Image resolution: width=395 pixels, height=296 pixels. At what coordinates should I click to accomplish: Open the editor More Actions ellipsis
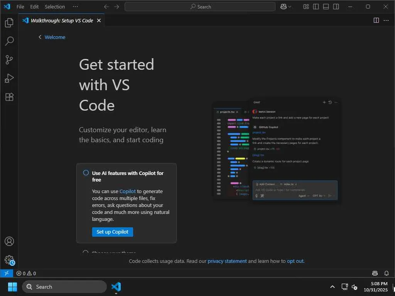386,20
